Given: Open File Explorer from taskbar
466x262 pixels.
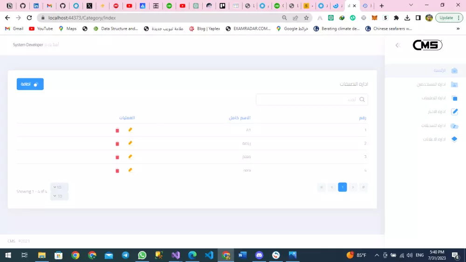Looking at the screenshot, I should point(41,255).
